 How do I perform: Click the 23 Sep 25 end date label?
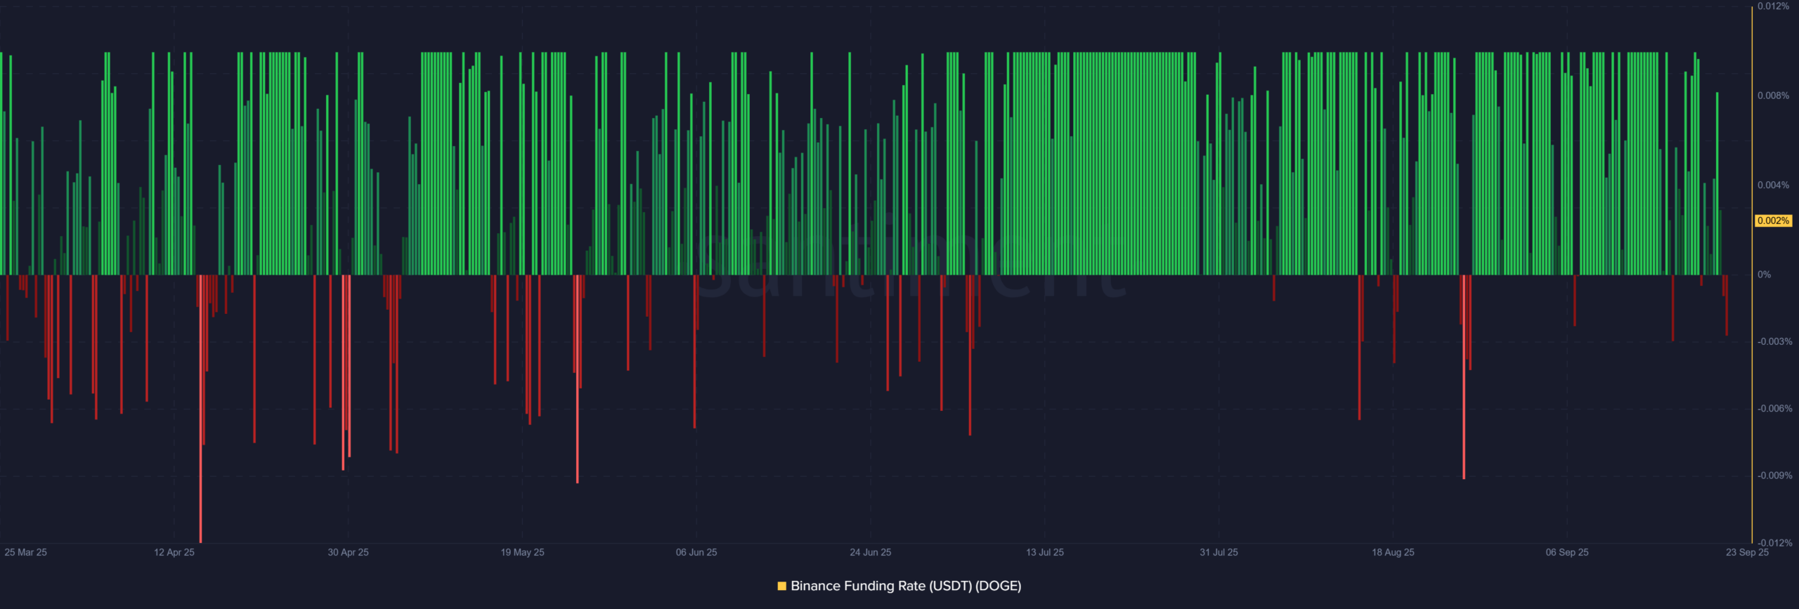(1747, 552)
